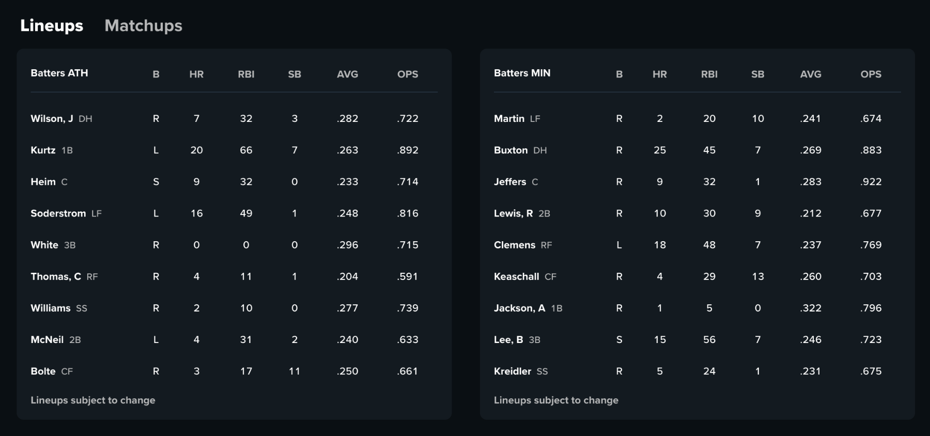
Task: Click Jeffers C player name
Action: click(x=516, y=182)
